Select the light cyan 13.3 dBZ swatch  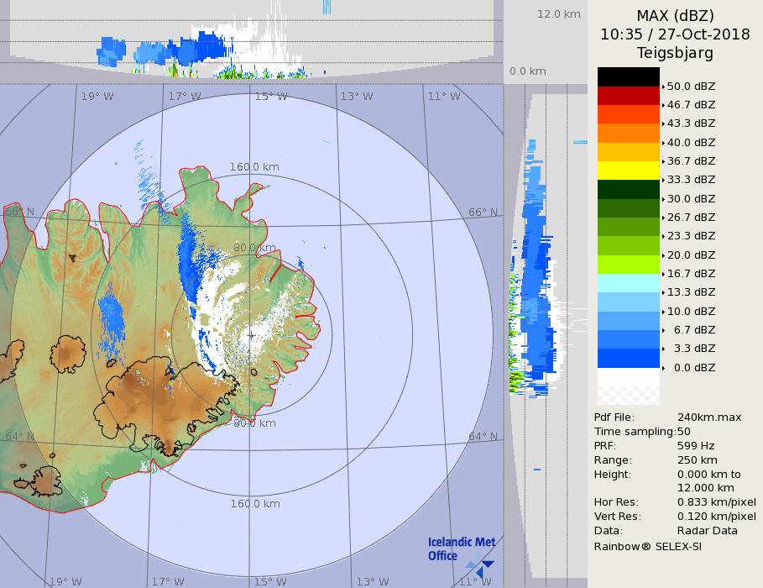point(629,283)
